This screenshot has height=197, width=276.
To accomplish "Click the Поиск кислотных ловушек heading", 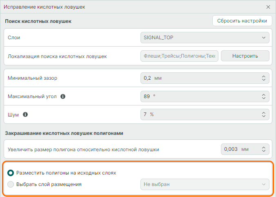I will click(38, 21).
